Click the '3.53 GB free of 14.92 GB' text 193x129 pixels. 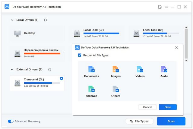[36, 86]
